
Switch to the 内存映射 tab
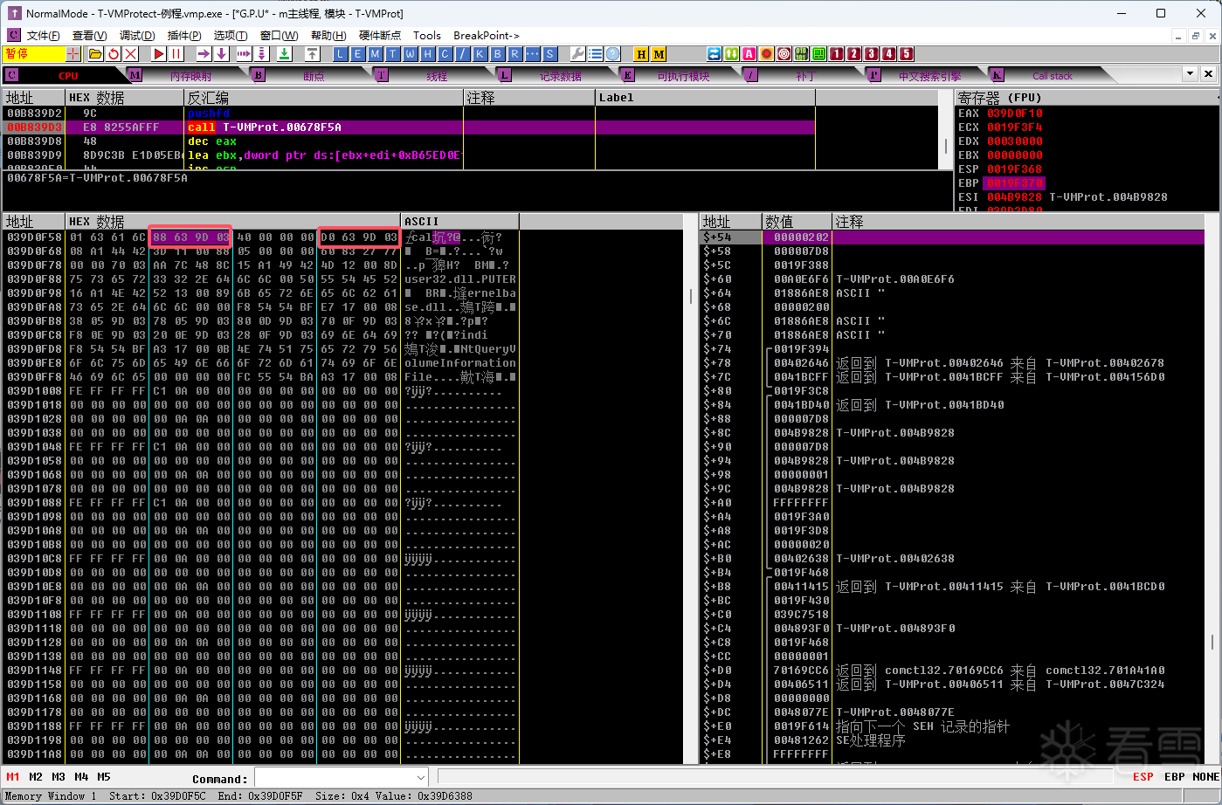pos(190,76)
